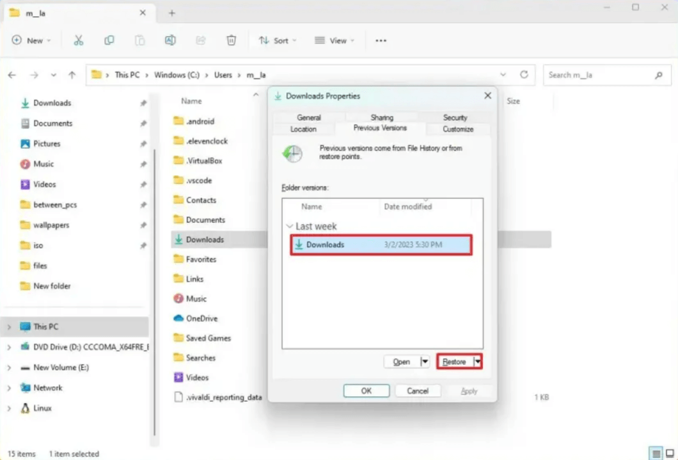Click the Copy icon in the command bar
This screenshot has height=460, width=678.
(109, 40)
